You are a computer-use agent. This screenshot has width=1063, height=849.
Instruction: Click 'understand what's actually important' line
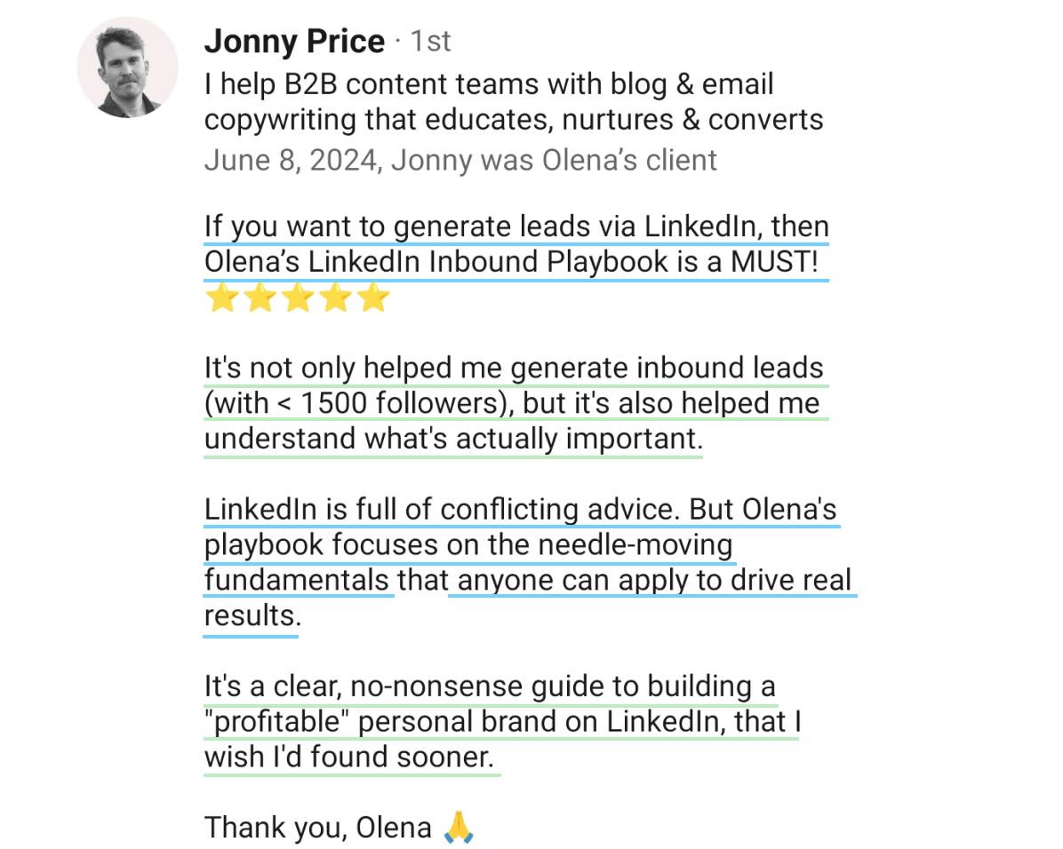tap(452, 439)
